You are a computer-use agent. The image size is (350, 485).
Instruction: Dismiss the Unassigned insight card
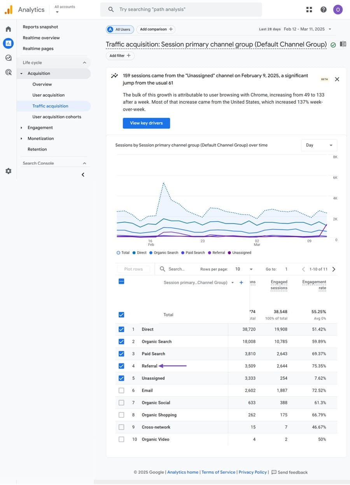point(337,79)
